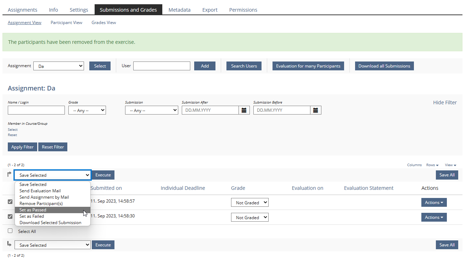
Task: Open the Submission Before calendar picker
Action: point(315,110)
